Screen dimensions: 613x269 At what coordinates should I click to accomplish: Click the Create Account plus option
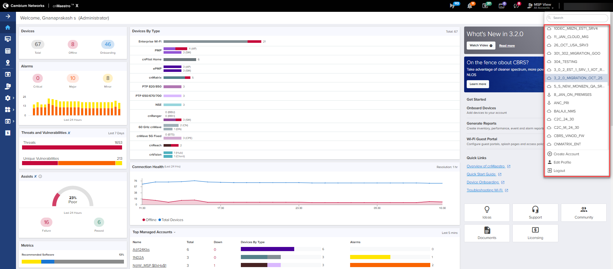[x=563, y=154]
